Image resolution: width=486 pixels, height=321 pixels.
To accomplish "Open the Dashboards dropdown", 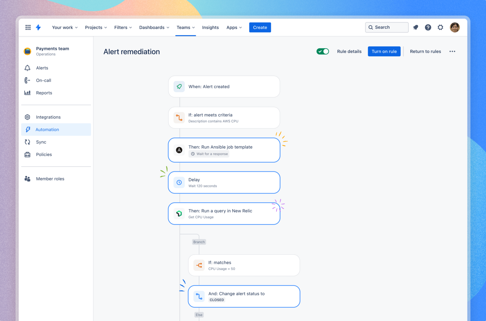I will coord(154,27).
